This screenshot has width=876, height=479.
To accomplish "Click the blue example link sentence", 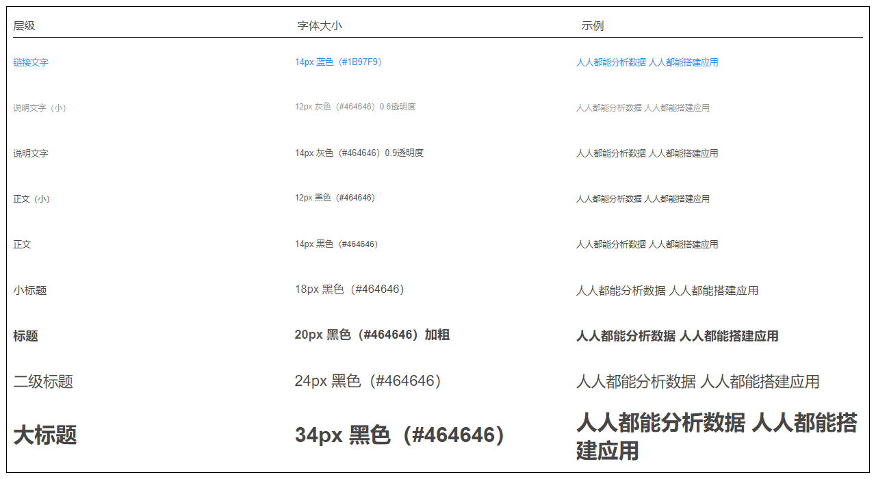I will point(647,62).
